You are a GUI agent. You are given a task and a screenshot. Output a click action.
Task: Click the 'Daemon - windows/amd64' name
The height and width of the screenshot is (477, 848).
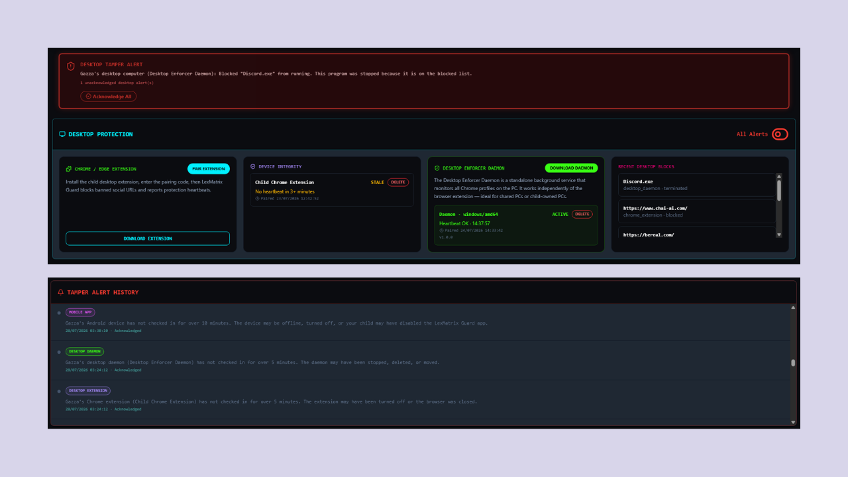468,215
